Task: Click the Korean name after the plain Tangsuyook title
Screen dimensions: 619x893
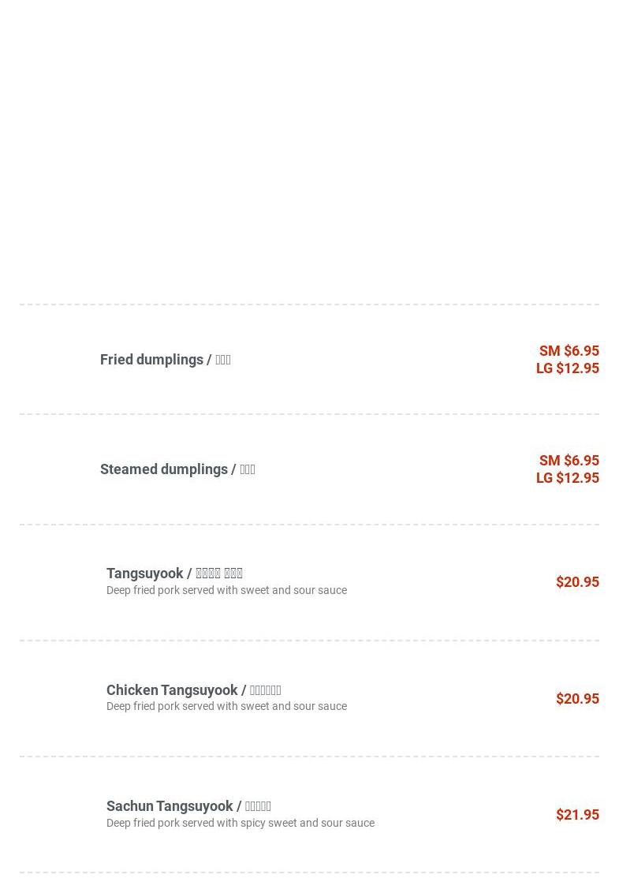Action: 219,574
